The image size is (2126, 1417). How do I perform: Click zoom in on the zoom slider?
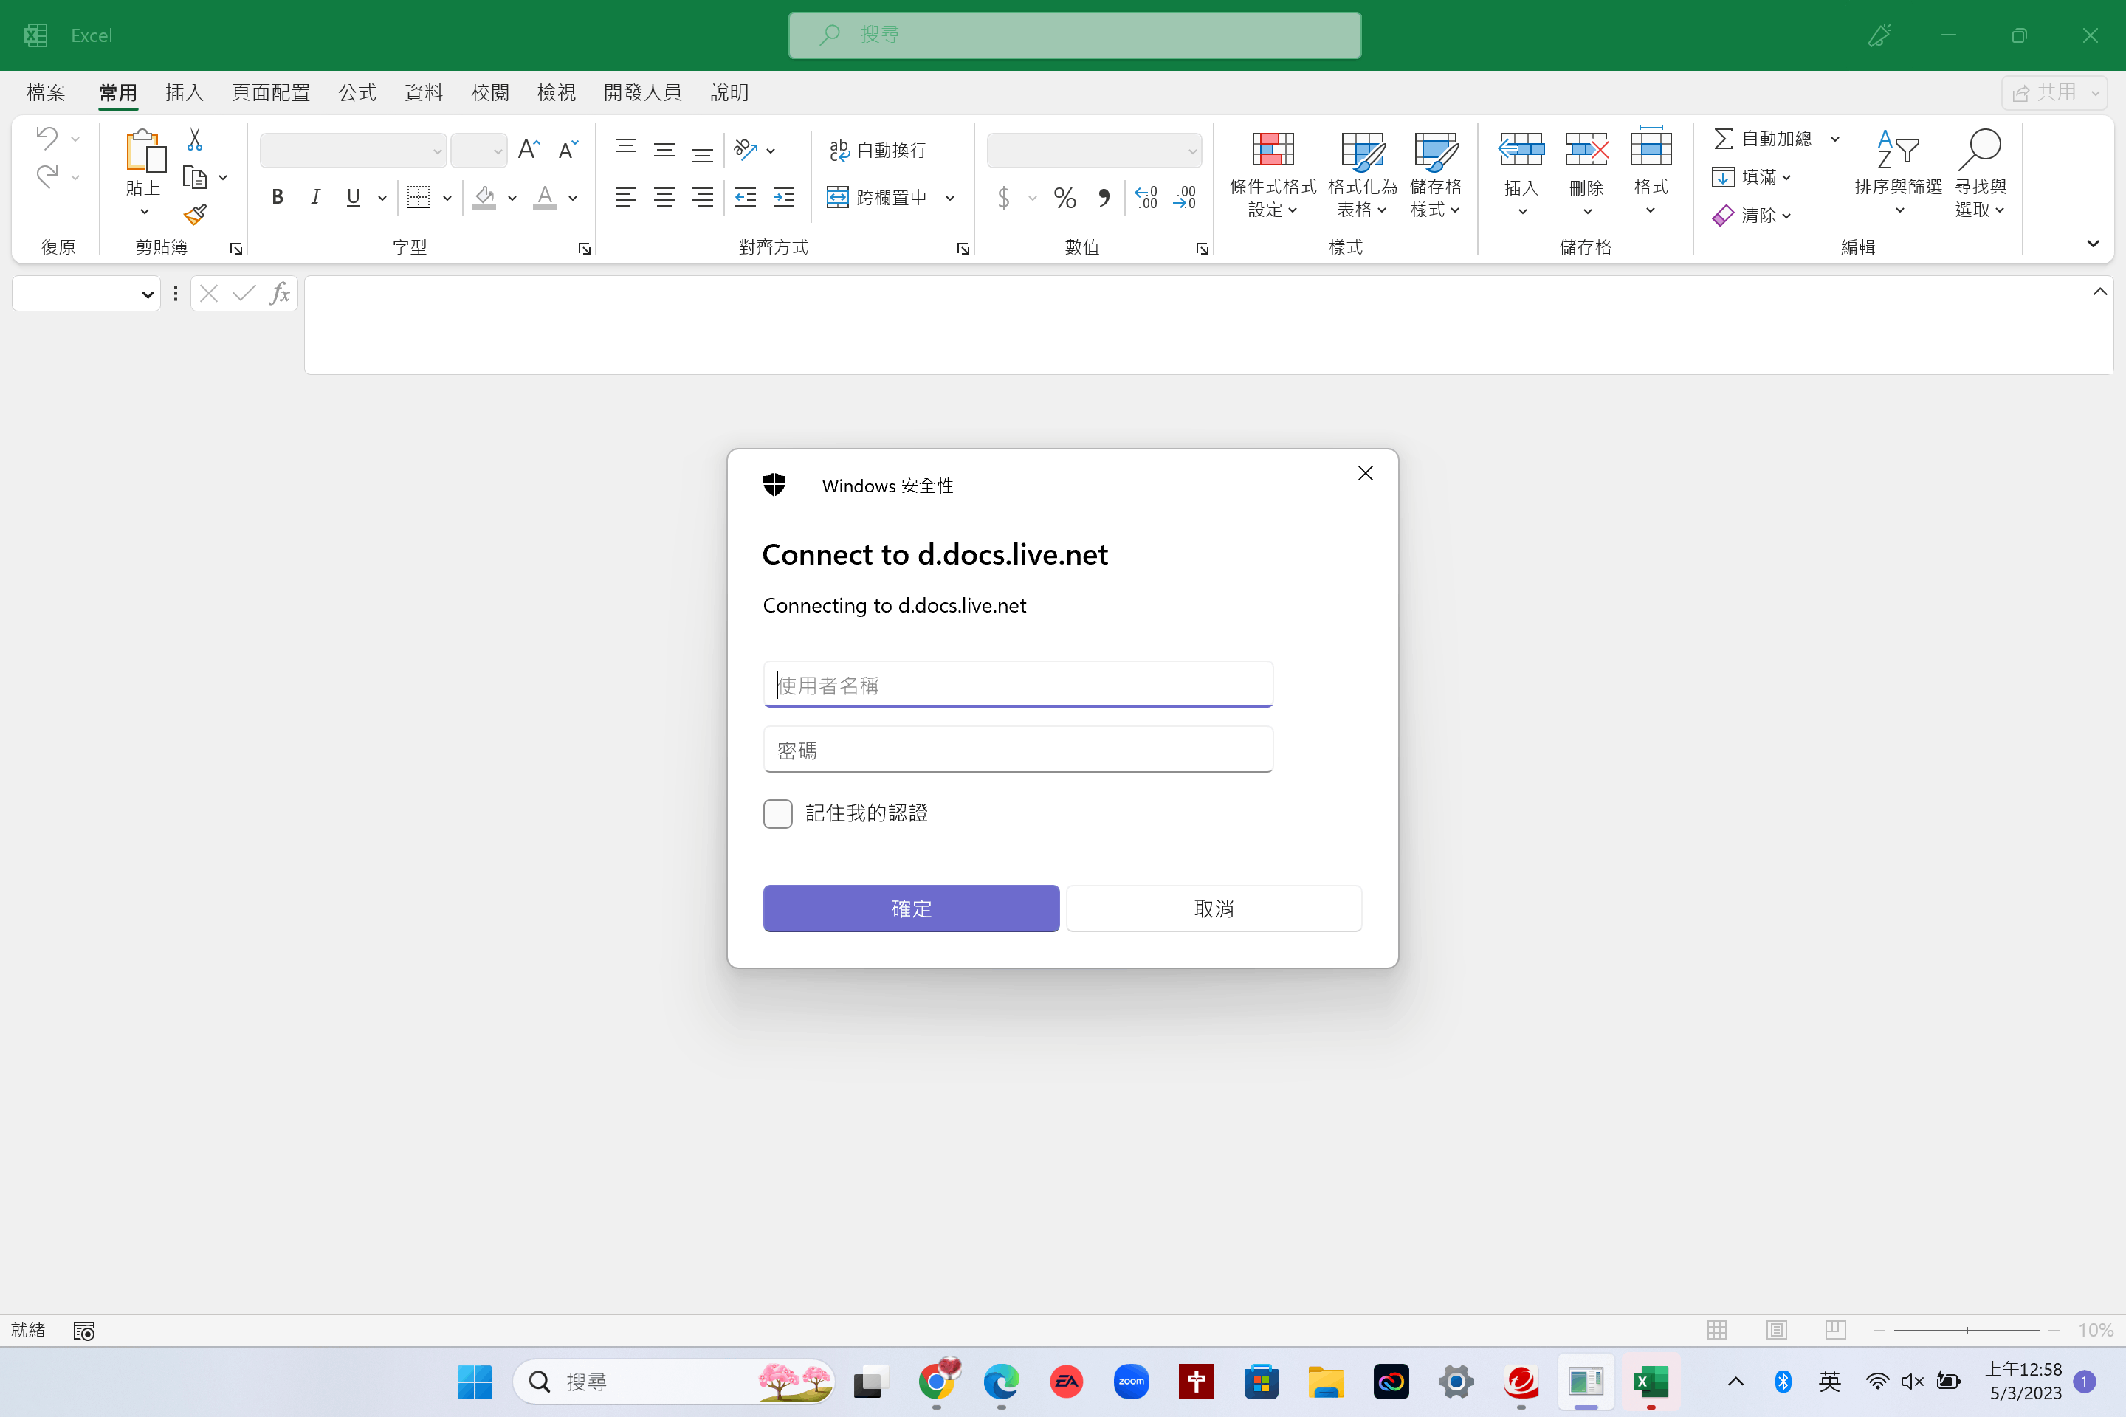pyautogui.click(x=2054, y=1329)
